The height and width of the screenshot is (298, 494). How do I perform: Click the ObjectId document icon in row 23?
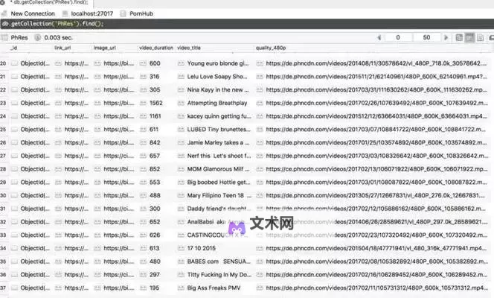coord(14,103)
